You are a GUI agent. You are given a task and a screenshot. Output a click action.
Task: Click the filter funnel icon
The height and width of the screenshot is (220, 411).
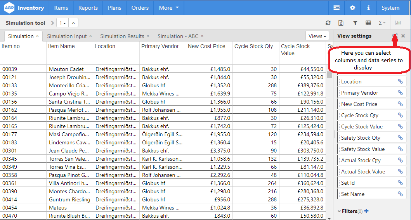[355, 23]
